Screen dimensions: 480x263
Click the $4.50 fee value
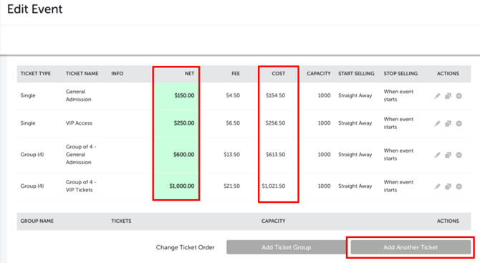(x=233, y=95)
